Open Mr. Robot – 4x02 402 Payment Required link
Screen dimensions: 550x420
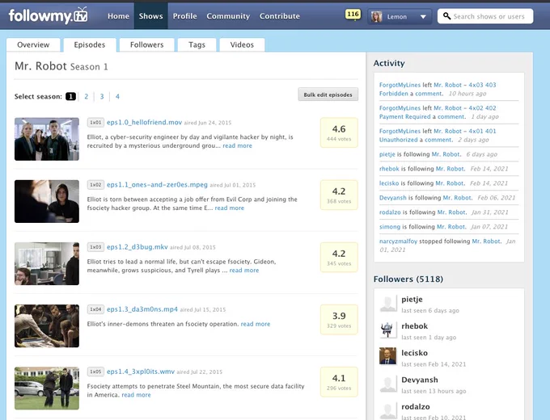438,112
